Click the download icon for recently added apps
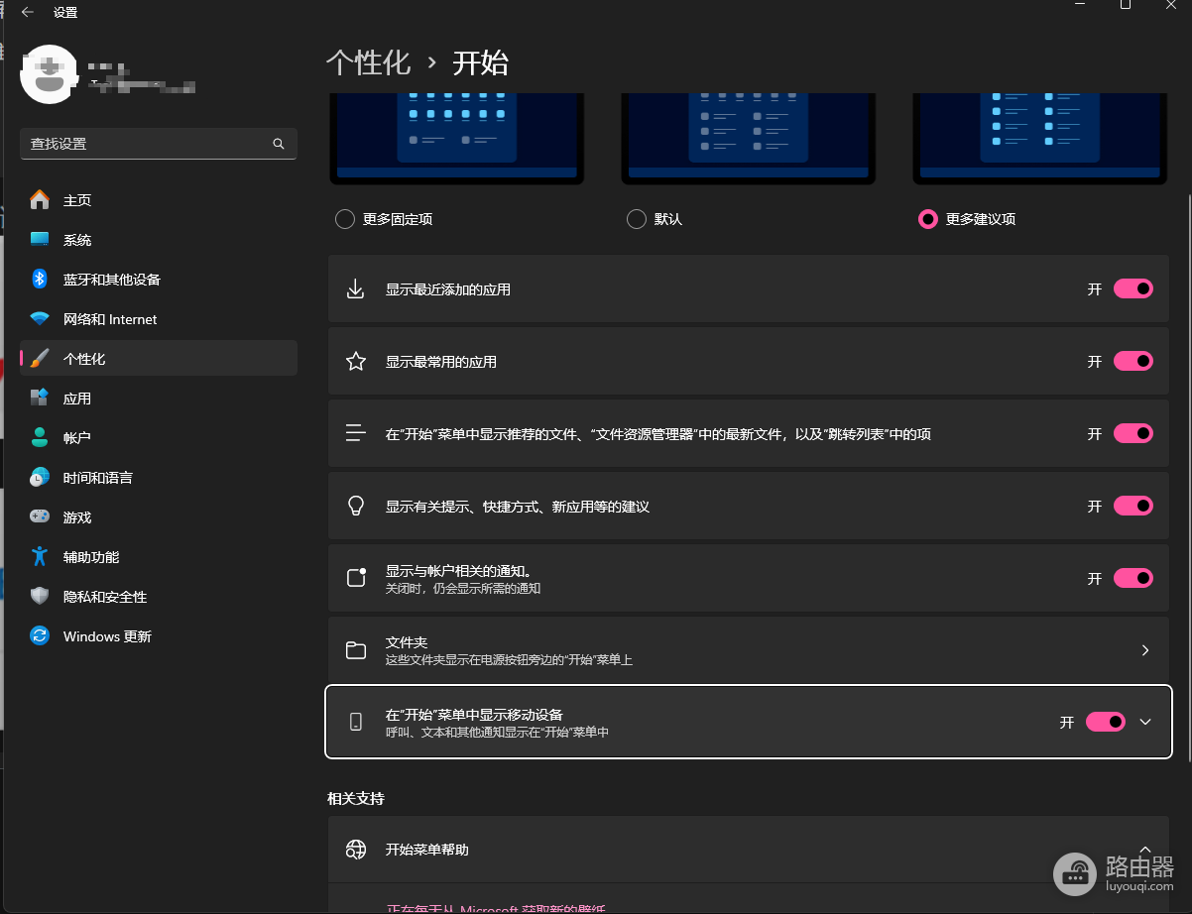This screenshot has width=1192, height=914. point(355,289)
